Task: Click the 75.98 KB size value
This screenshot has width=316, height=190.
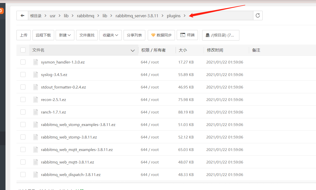Action: tap(186, 99)
